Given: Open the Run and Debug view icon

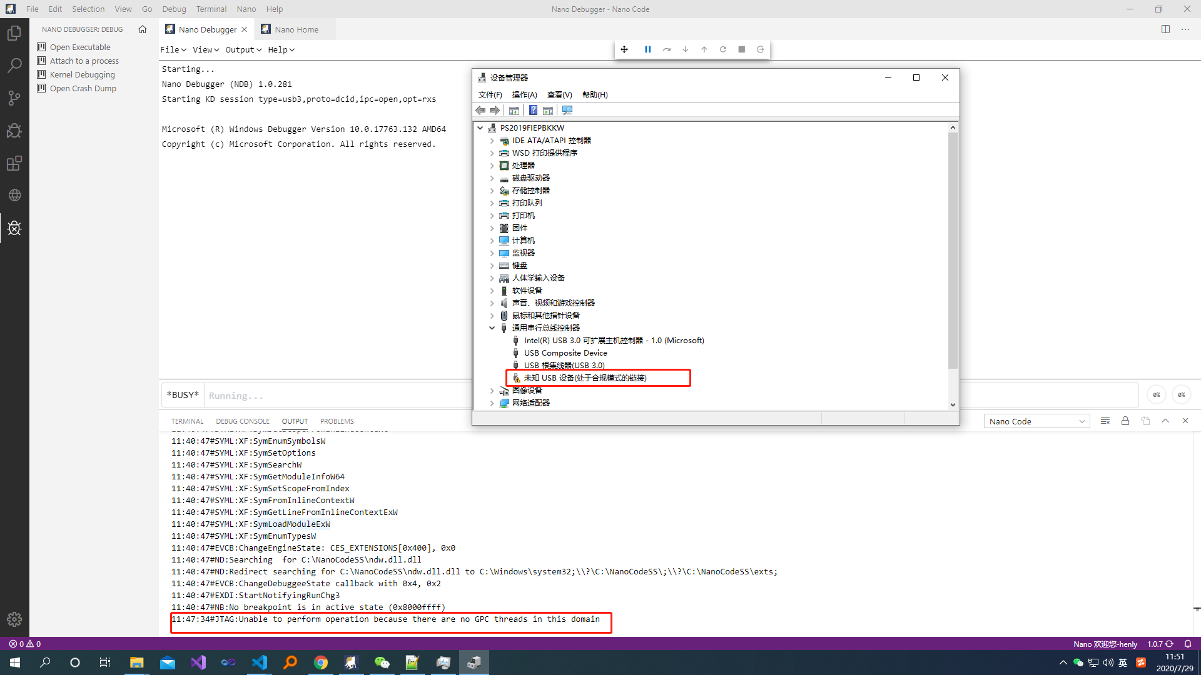Looking at the screenshot, I should pos(14,131).
